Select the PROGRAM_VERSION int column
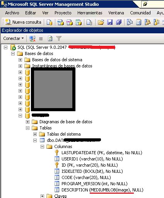This screenshot has height=198, width=164. click(94, 184)
